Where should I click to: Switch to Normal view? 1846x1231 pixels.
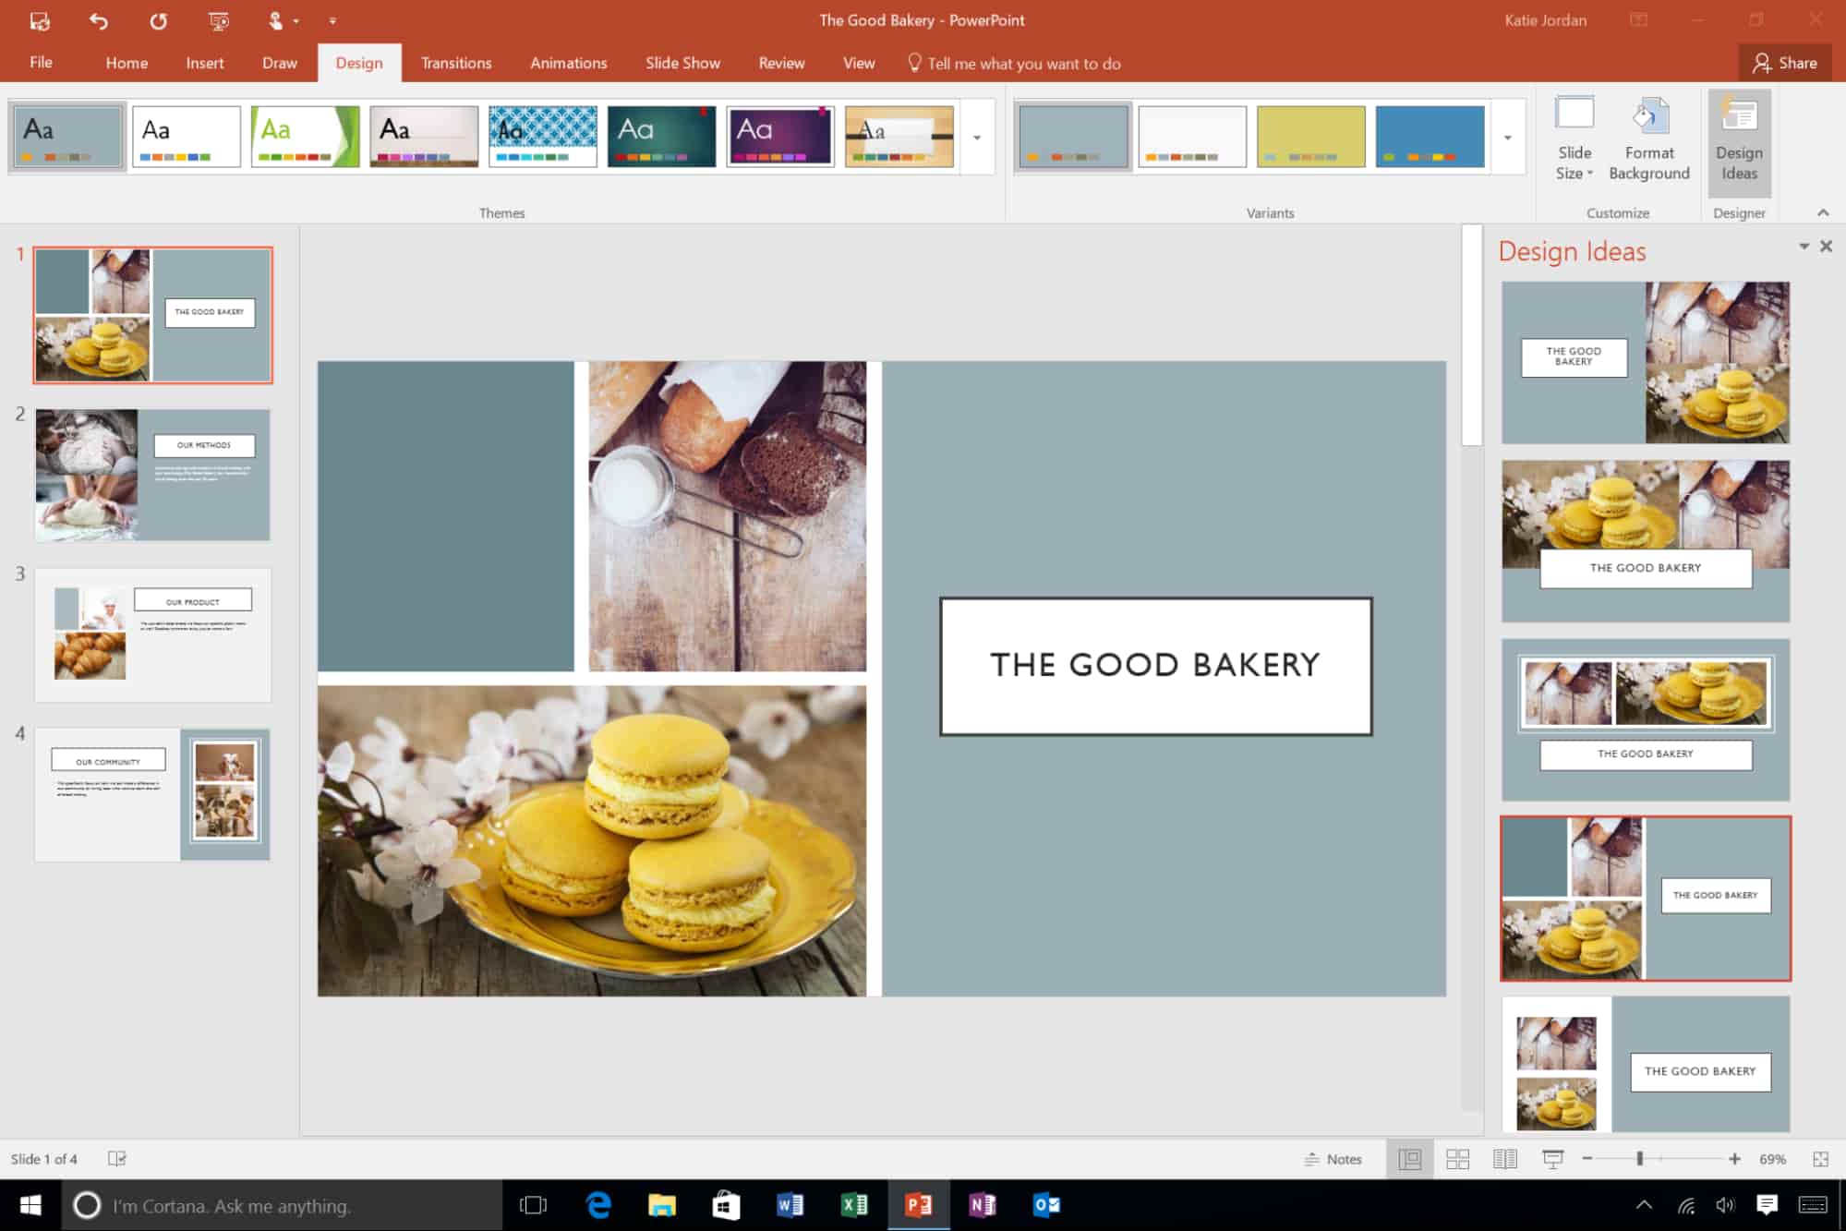click(x=1410, y=1158)
